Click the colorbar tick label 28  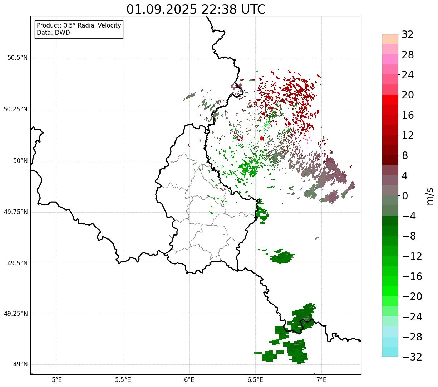pos(408,55)
